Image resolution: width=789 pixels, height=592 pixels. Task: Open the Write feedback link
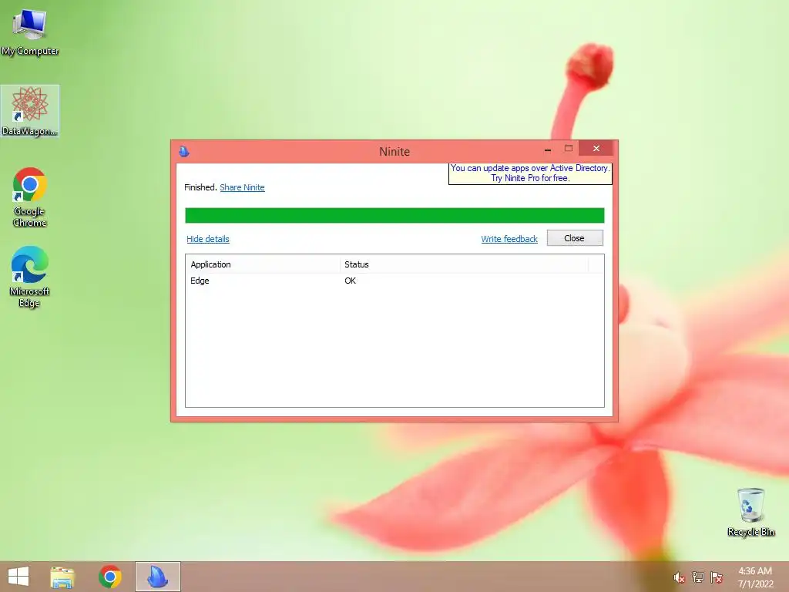[509, 239]
